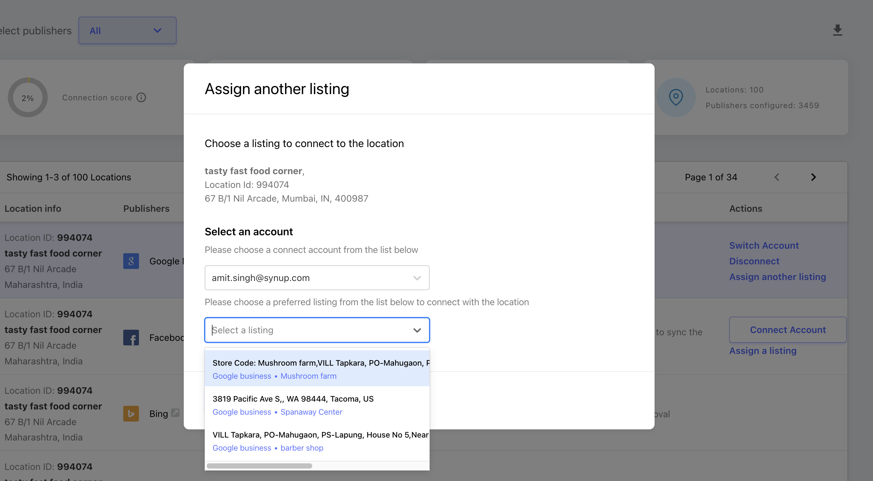The height and width of the screenshot is (481, 873).
Task: Click the Facebook publisher icon
Action: [131, 337]
